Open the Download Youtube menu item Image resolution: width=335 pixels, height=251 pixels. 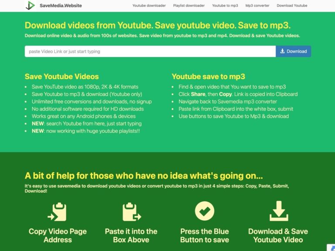pyautogui.click(x=292, y=6)
